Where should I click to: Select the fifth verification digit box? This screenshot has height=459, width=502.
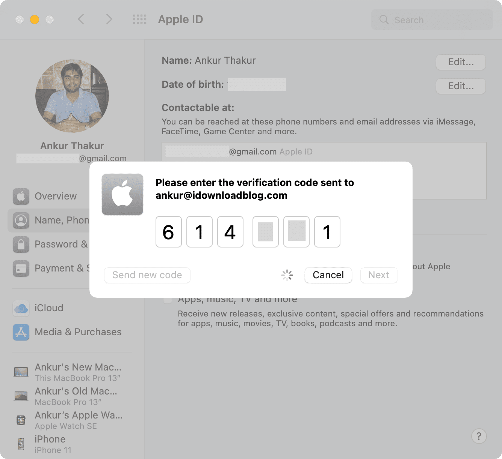[296, 232]
